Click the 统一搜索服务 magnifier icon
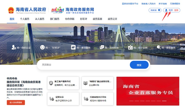The width and height of the screenshot is (185, 111). click(159, 47)
